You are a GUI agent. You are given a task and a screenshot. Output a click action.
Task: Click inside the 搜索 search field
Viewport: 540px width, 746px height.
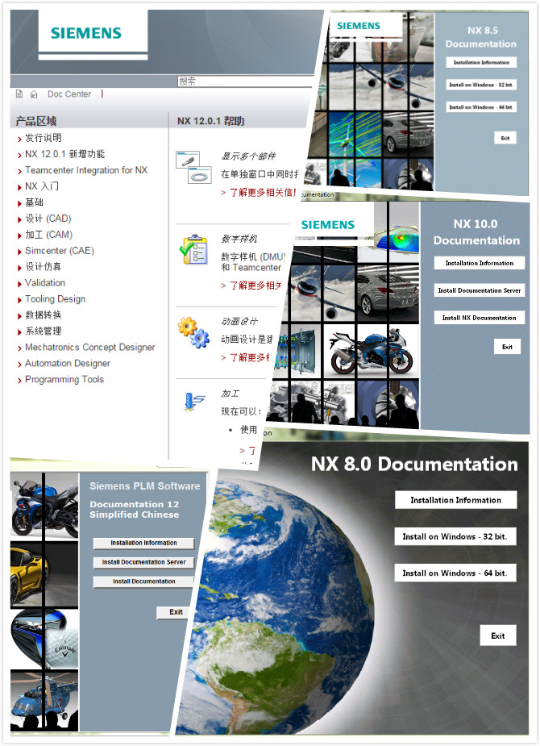click(244, 81)
